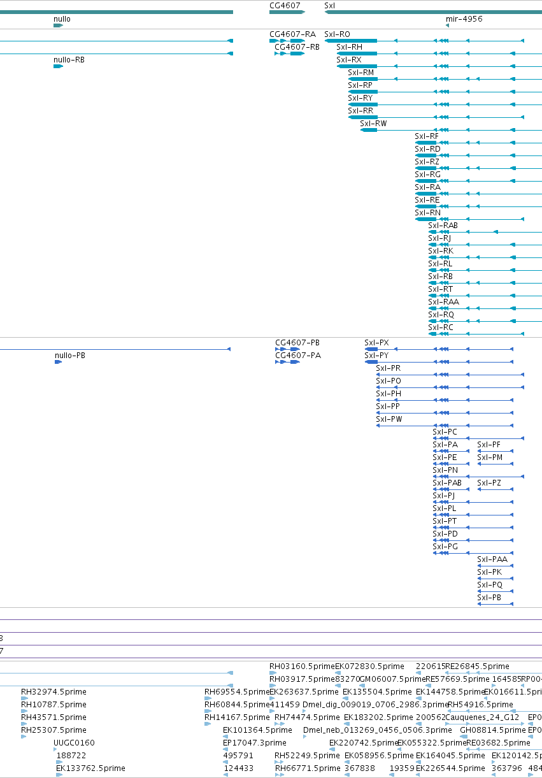
Task: Select protein Sxl-PZ
Action: pos(489,483)
